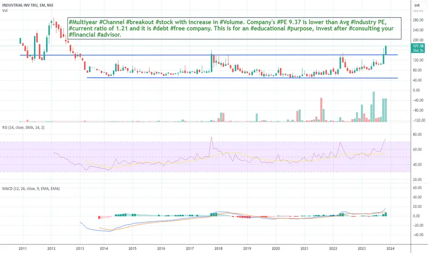This screenshot has height=253, width=428.
Task: Click the 2016 year label
Action: (161, 248)
